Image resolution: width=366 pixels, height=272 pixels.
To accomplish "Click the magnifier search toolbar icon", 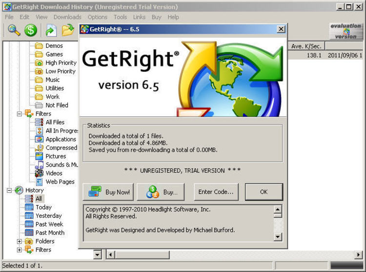I will 14,30.
